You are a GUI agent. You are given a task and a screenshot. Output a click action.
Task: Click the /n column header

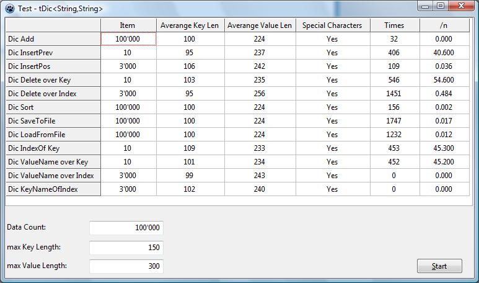pos(444,25)
